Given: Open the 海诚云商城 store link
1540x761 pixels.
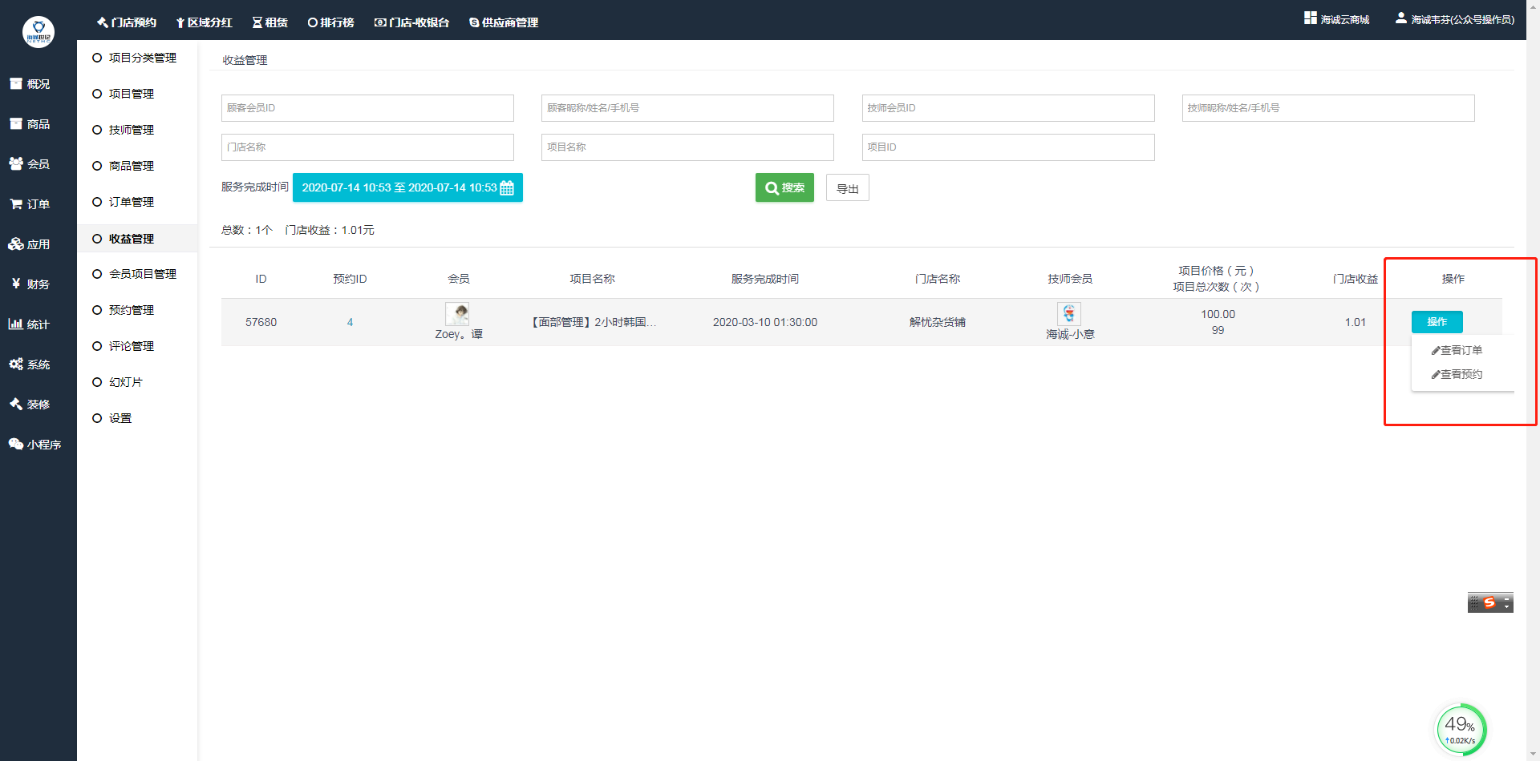Looking at the screenshot, I should pos(1337,19).
